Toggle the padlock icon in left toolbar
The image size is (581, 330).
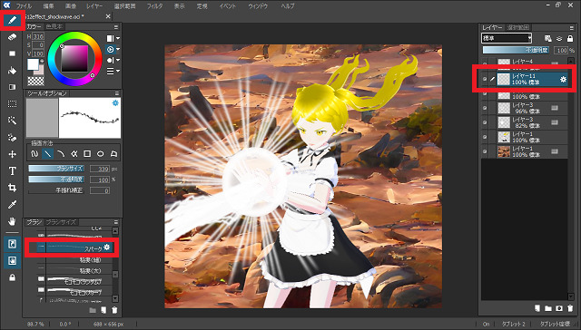tap(12, 277)
